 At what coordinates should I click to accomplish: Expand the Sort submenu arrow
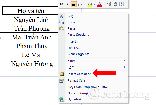pyautogui.click(x=125, y=67)
